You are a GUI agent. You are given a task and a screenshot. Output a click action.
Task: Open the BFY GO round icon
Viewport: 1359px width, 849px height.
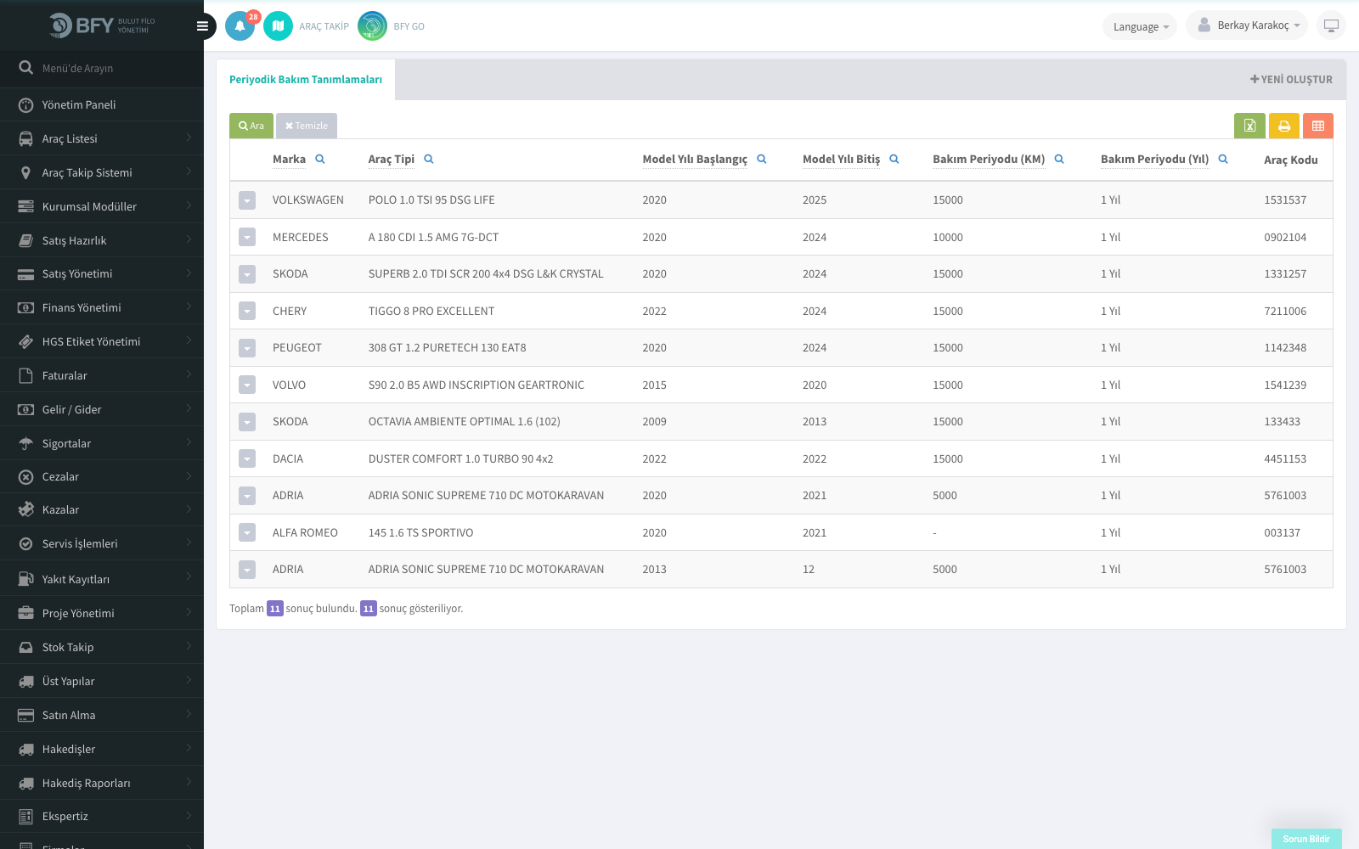click(372, 26)
